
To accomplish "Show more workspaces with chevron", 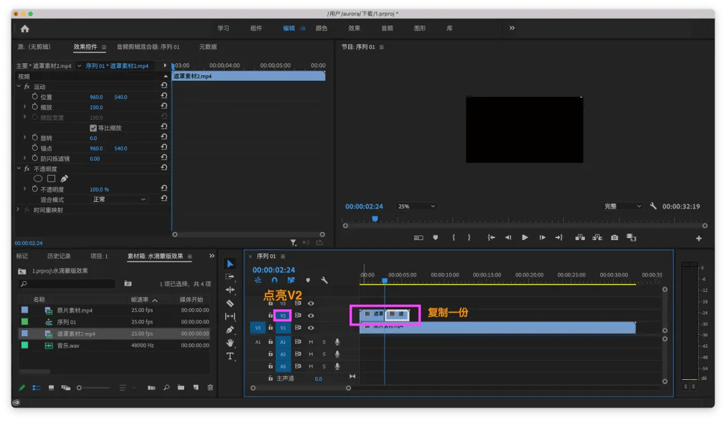I will (512, 28).
